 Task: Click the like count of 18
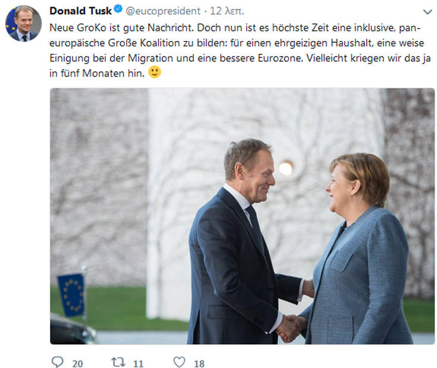tap(199, 363)
